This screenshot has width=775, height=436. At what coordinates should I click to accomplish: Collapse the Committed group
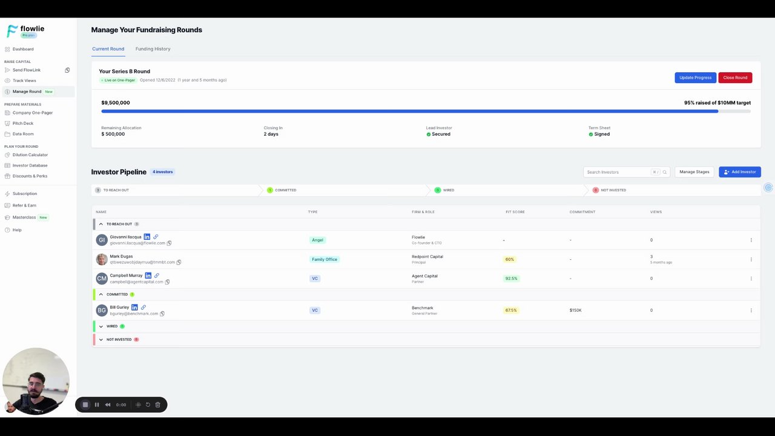pyautogui.click(x=101, y=294)
